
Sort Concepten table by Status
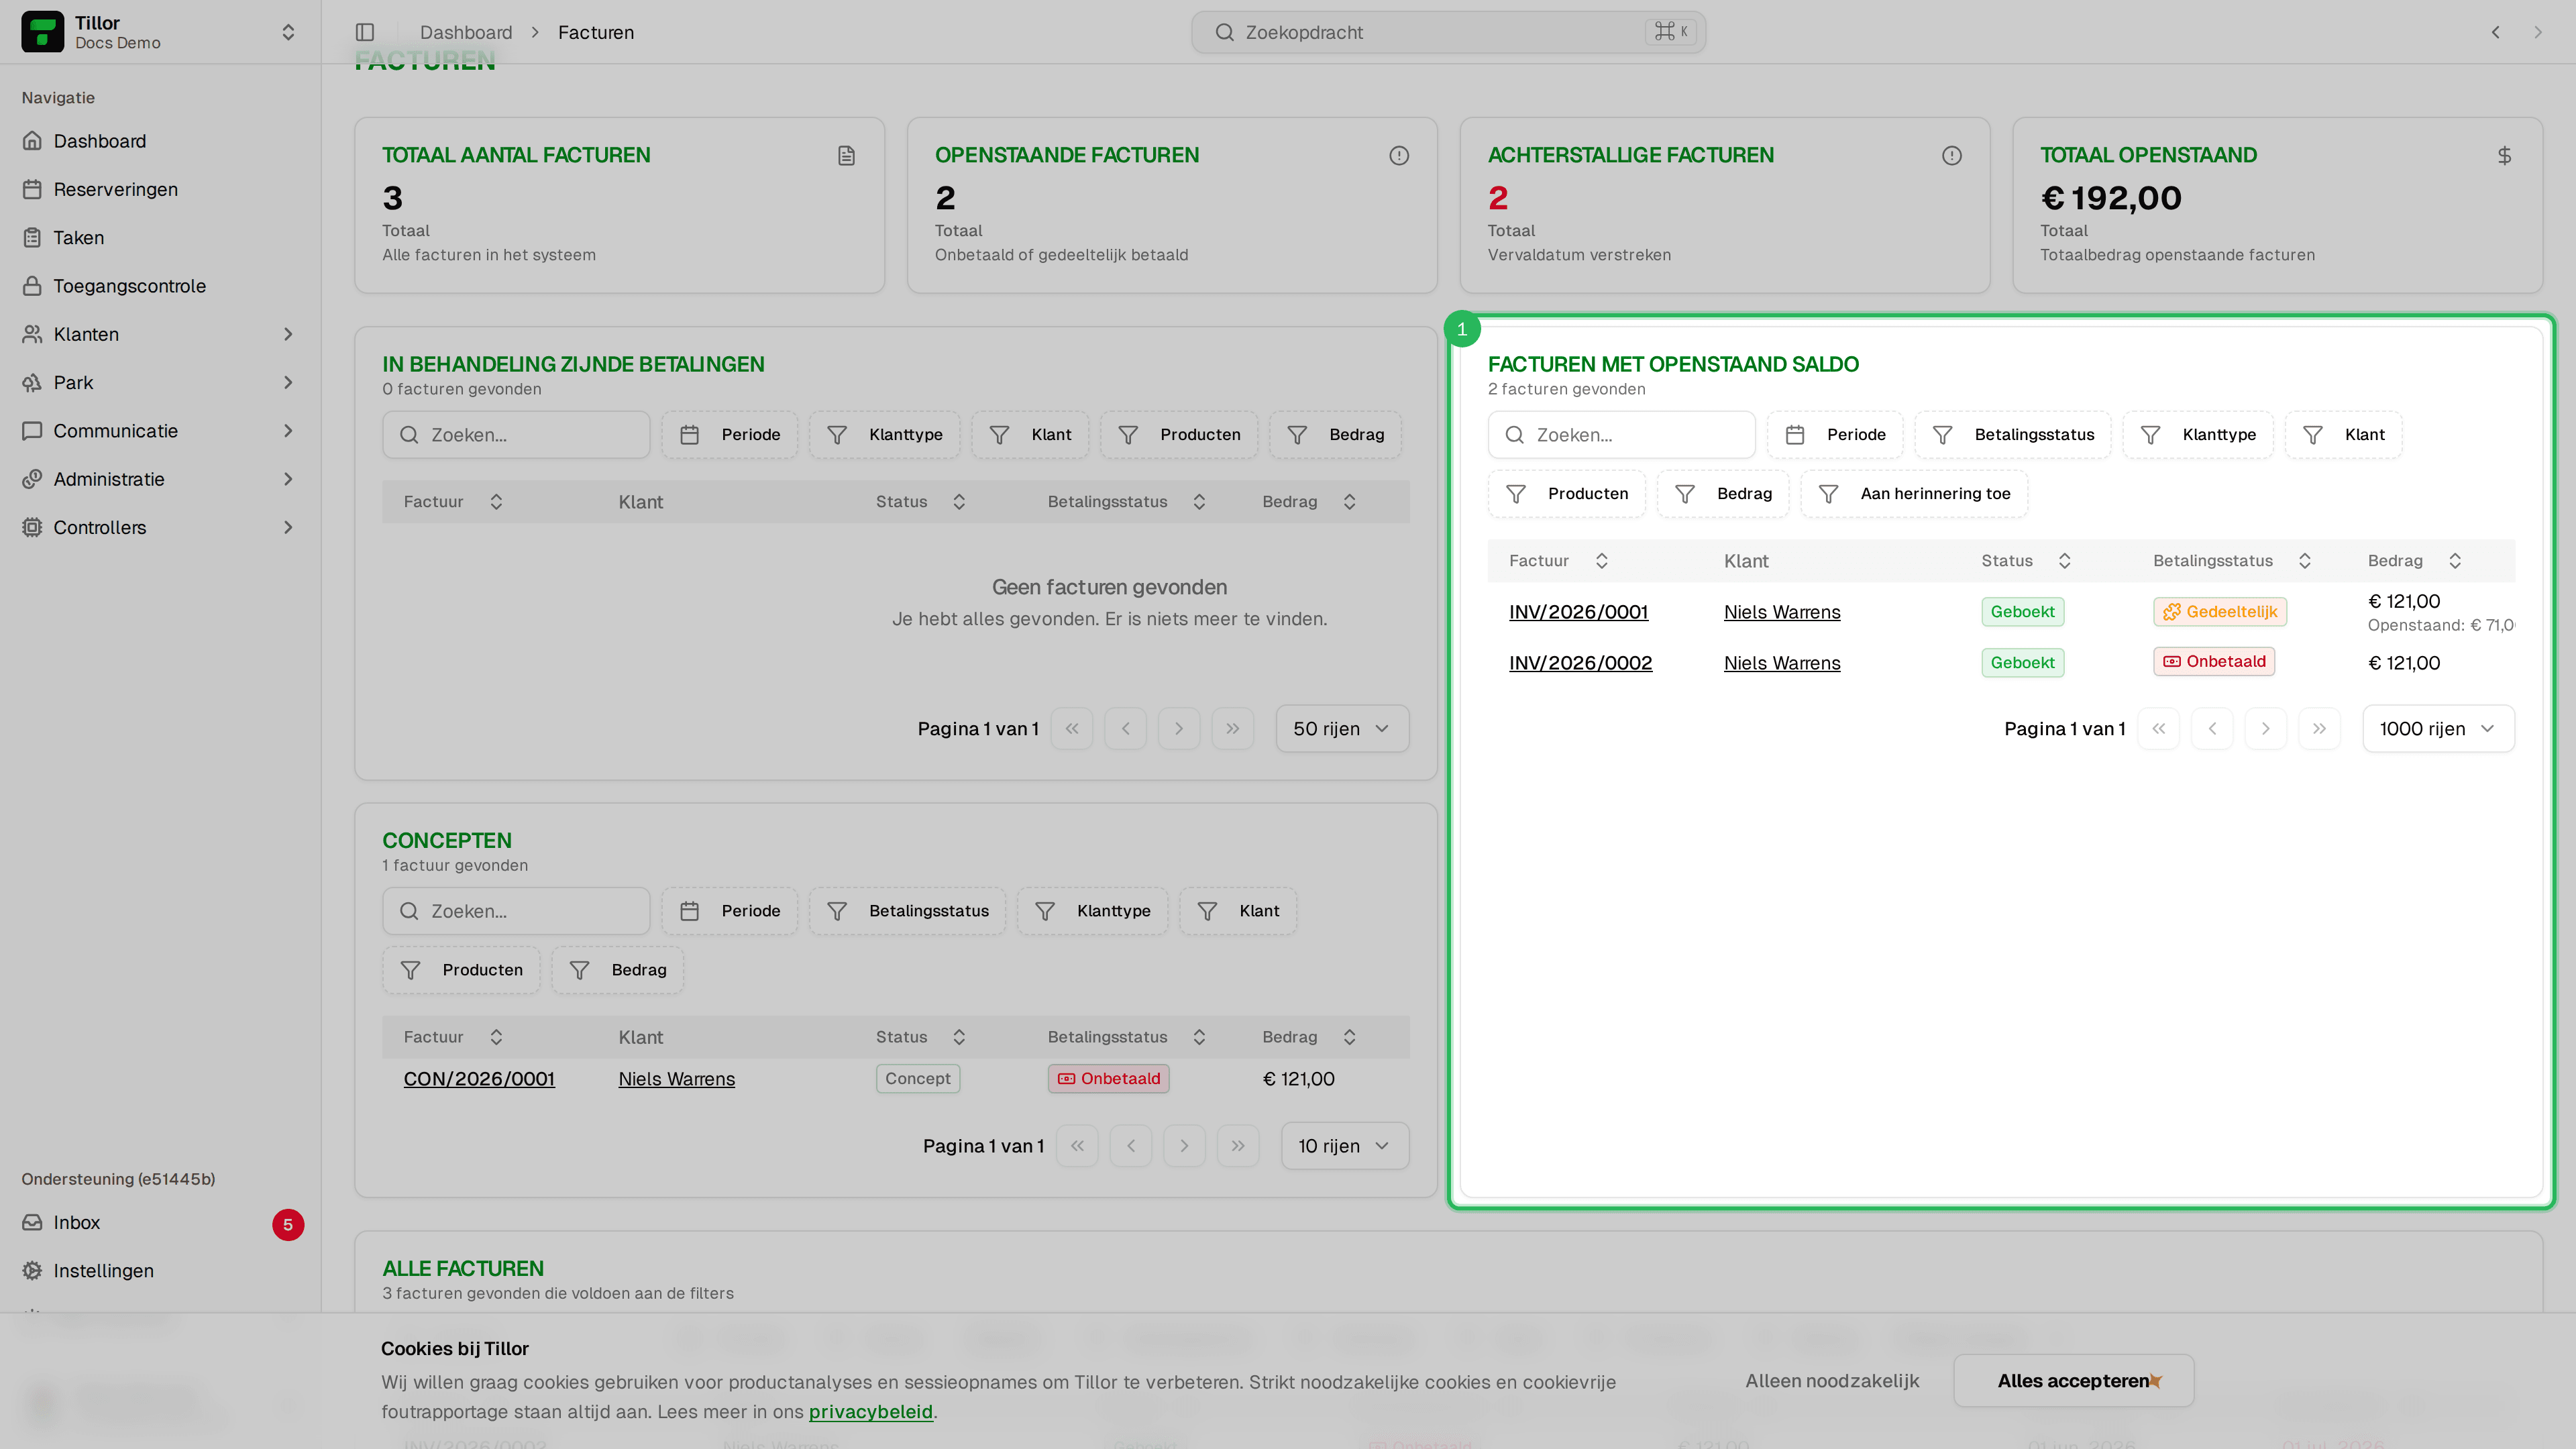[x=921, y=1037]
